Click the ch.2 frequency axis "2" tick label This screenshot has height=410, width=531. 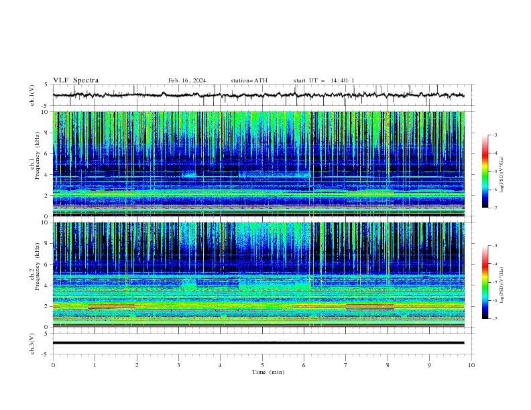click(47, 306)
